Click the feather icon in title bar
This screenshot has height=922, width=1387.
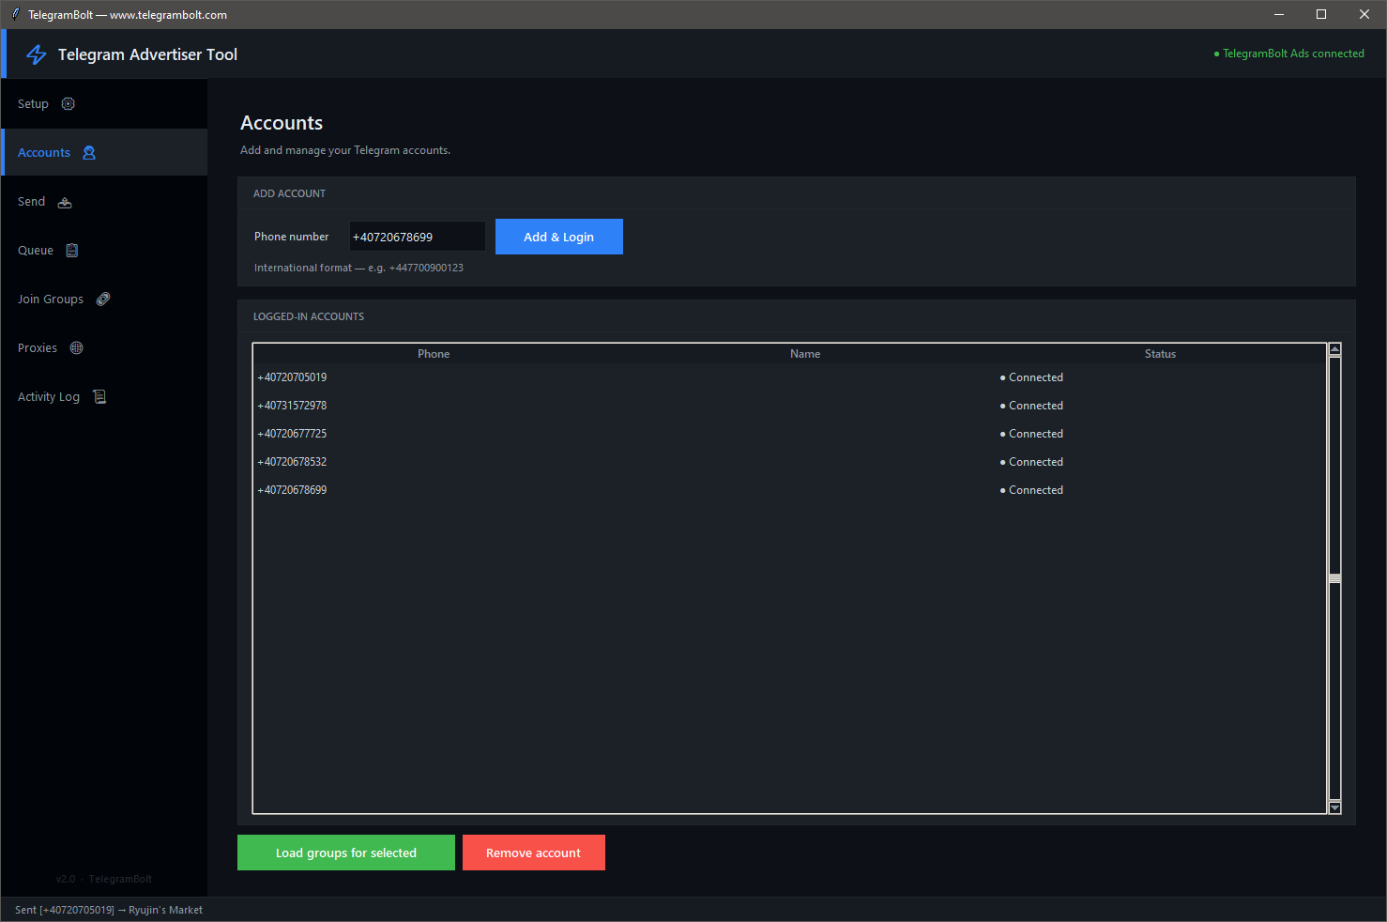pos(15,14)
